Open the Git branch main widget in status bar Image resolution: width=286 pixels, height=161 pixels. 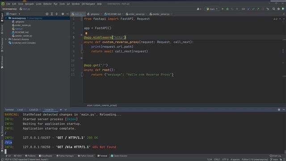274,160
